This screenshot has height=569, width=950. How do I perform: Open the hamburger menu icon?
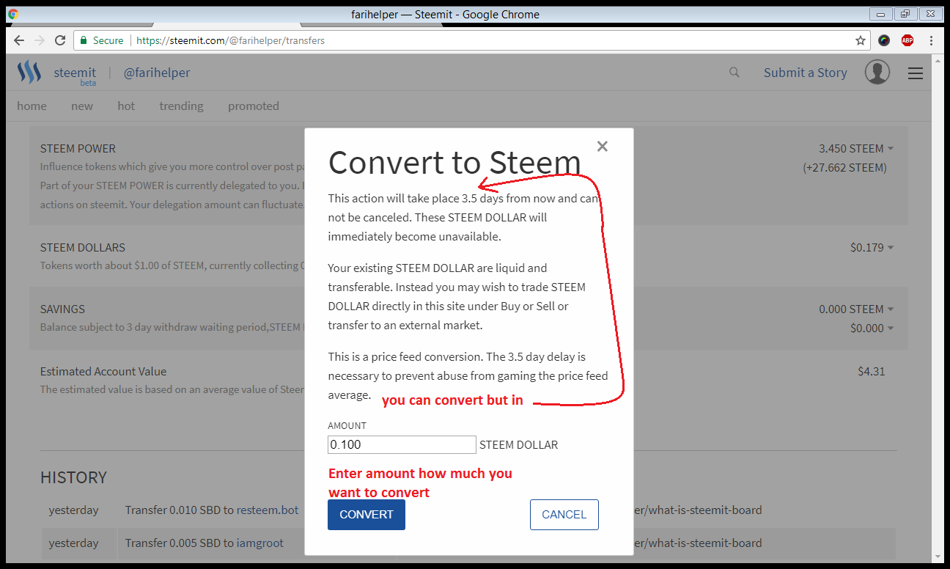click(x=915, y=73)
